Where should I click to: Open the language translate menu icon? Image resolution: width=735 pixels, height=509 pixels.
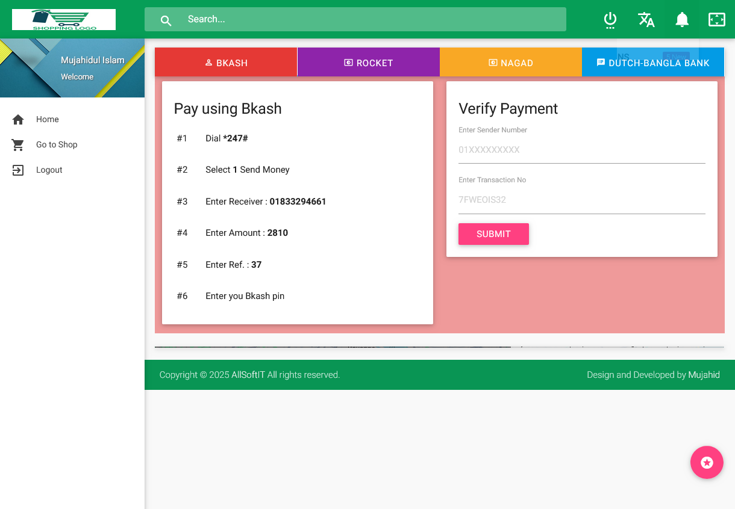point(646,19)
